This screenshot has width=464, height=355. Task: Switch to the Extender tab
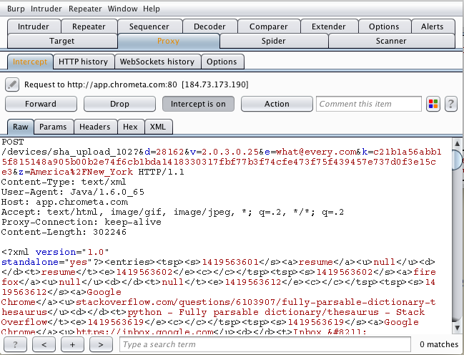coord(328,26)
